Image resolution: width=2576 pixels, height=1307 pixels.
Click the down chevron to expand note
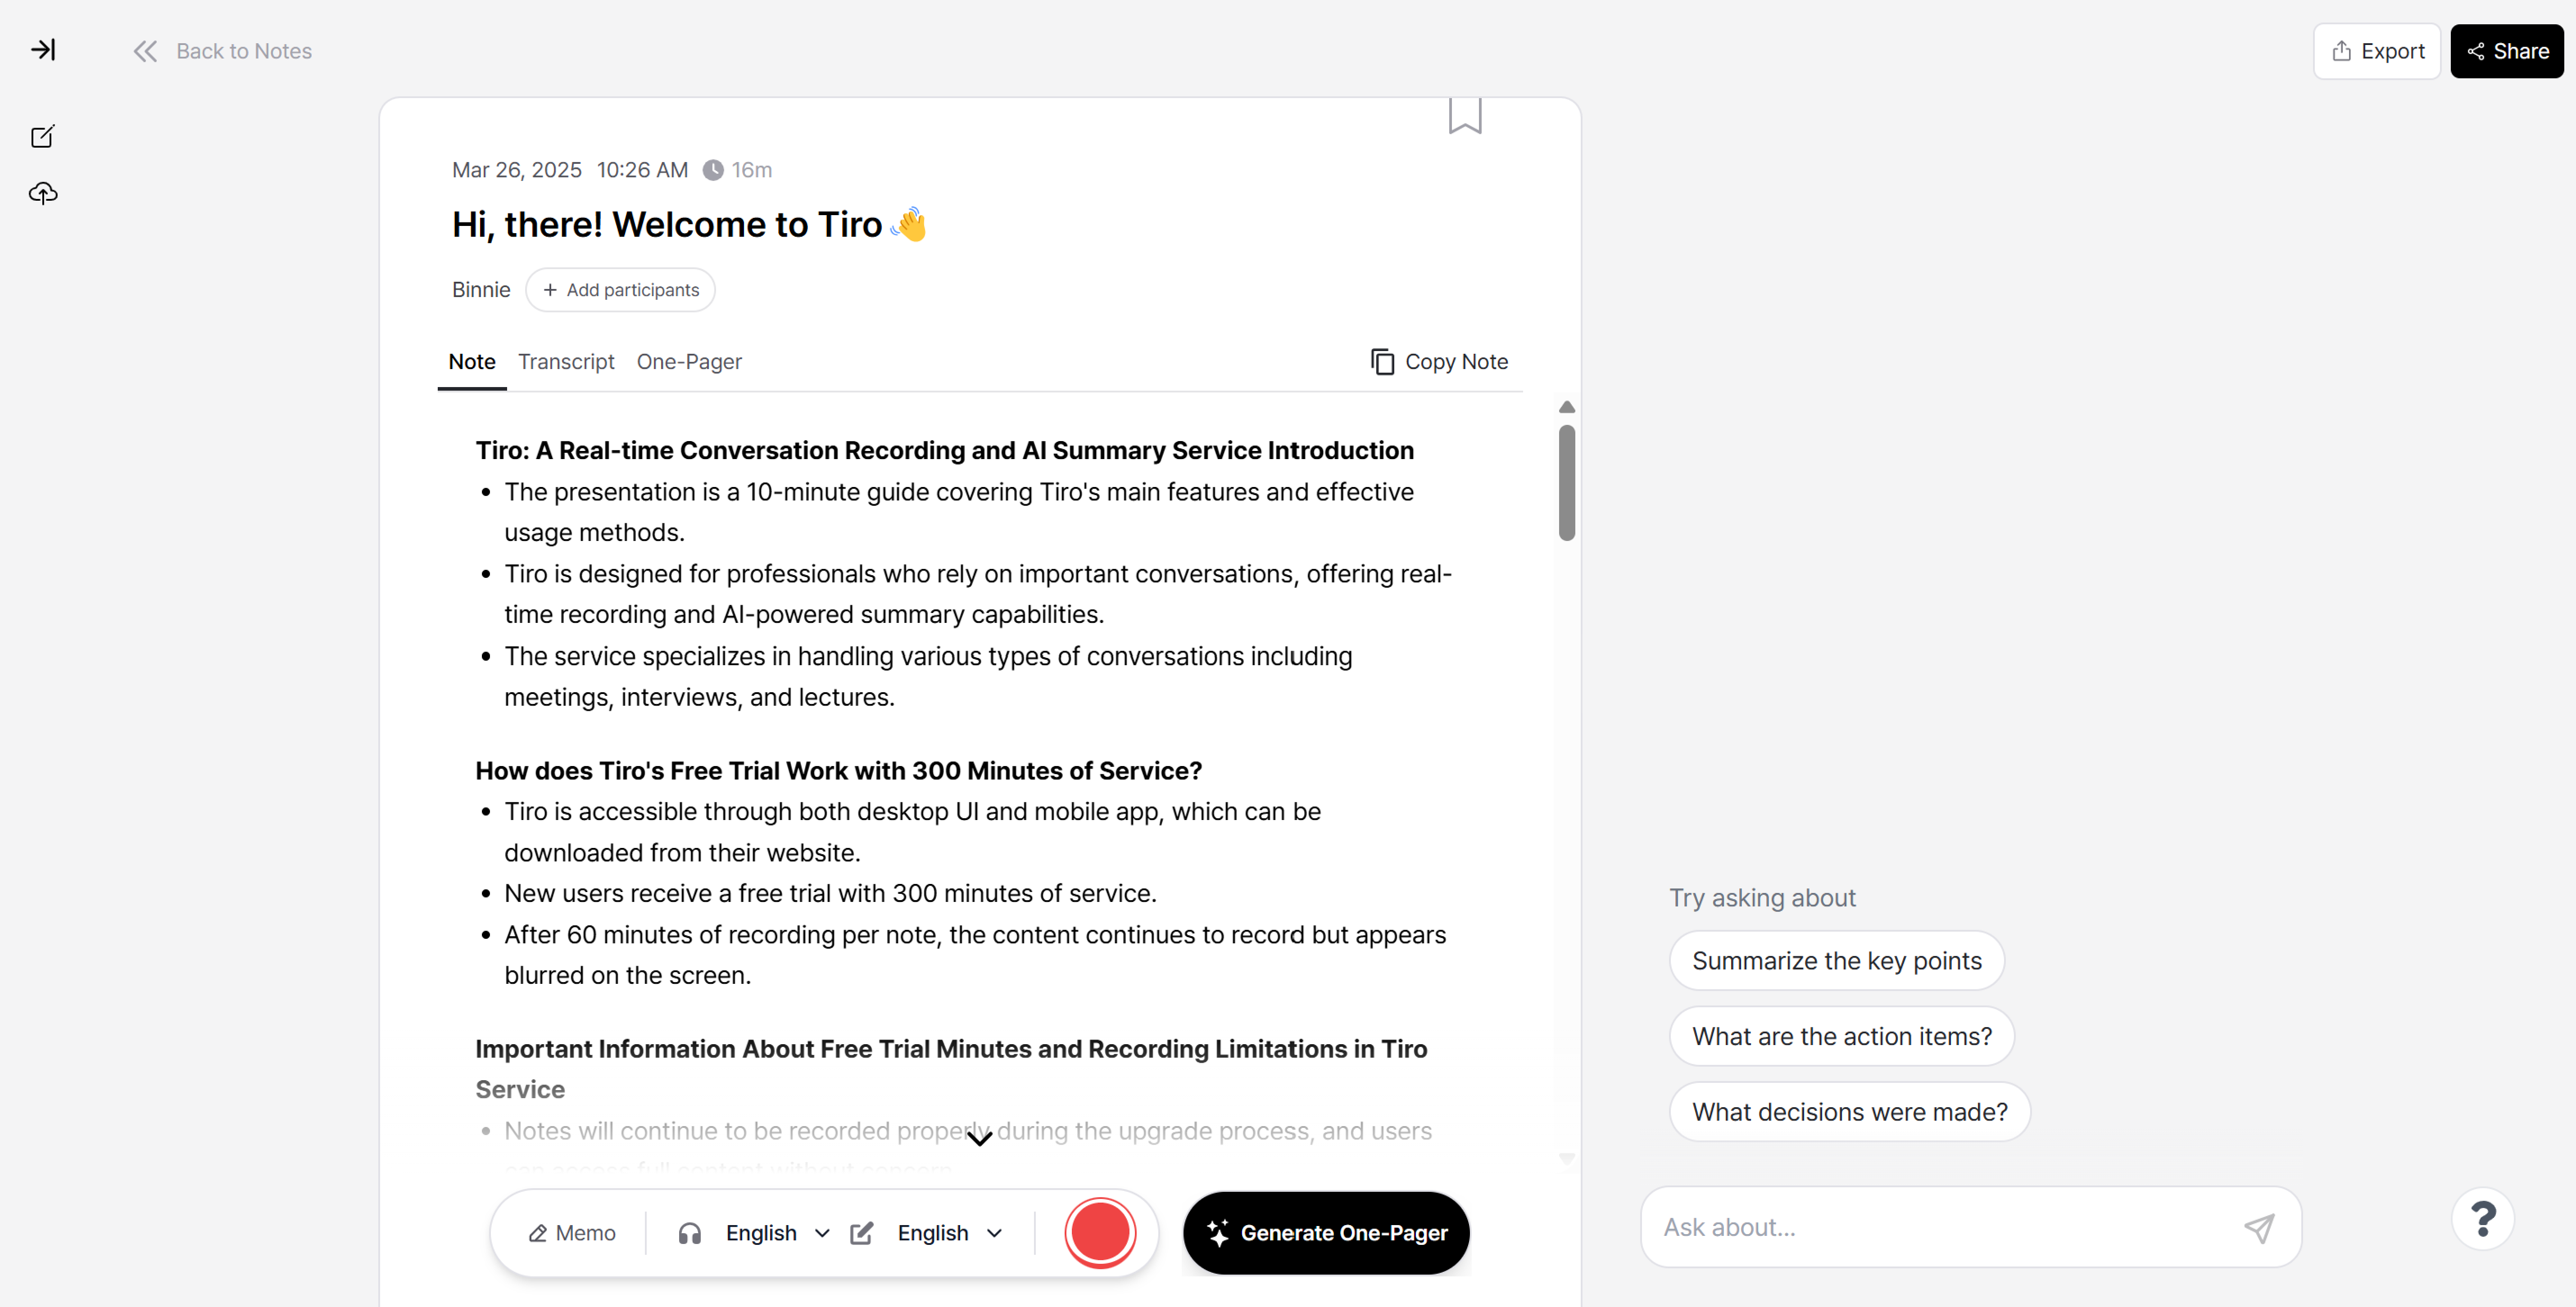(x=980, y=1138)
